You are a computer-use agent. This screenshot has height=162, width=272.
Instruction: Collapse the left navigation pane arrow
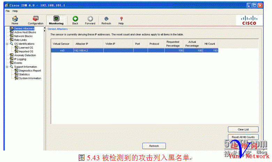(x=45, y=28)
